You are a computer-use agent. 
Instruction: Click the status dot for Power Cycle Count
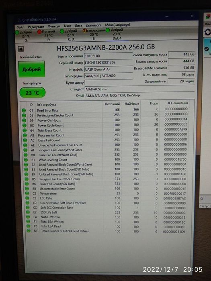[x=25, y=126]
